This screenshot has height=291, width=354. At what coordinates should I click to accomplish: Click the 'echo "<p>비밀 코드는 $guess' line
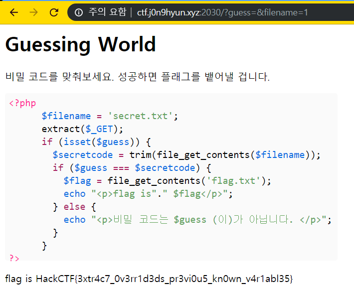197,220
